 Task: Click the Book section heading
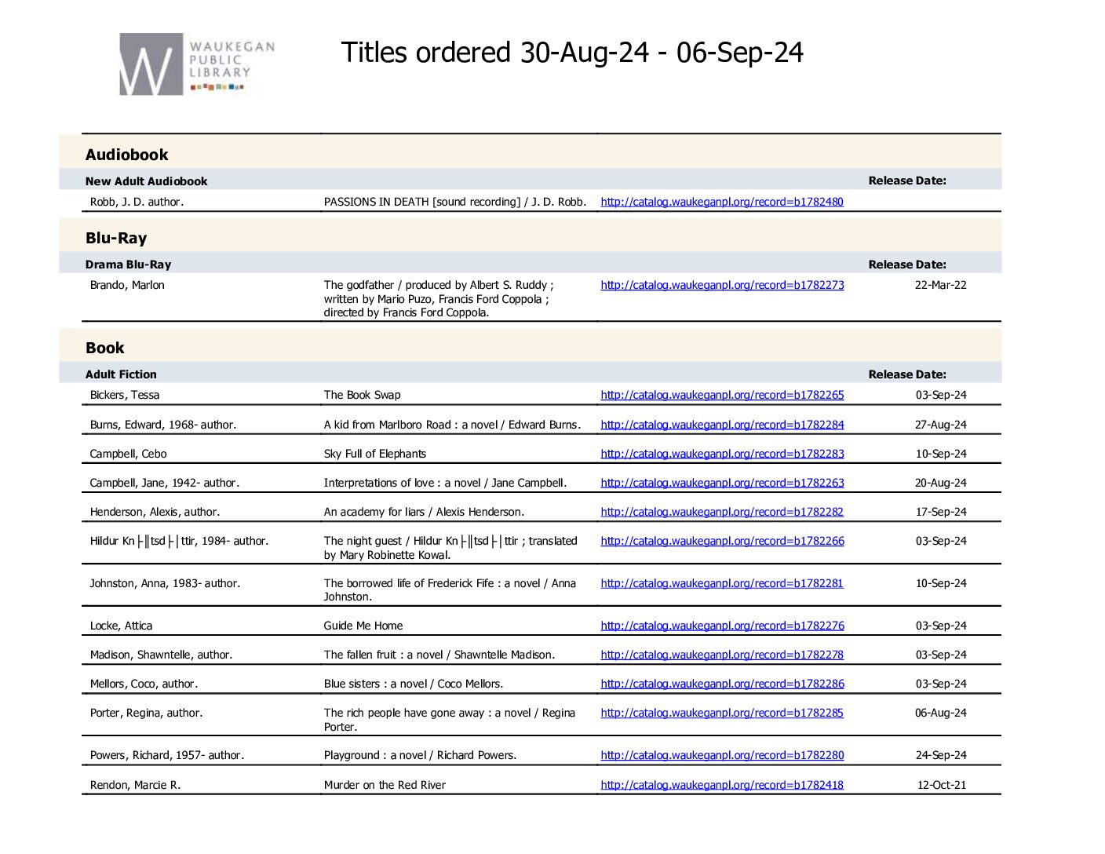[x=105, y=348]
